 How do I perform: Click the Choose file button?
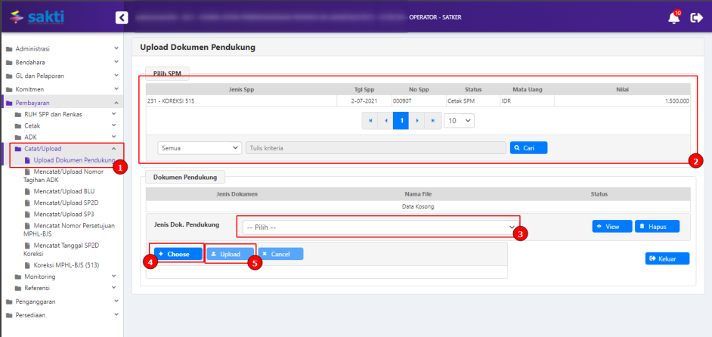pos(178,254)
